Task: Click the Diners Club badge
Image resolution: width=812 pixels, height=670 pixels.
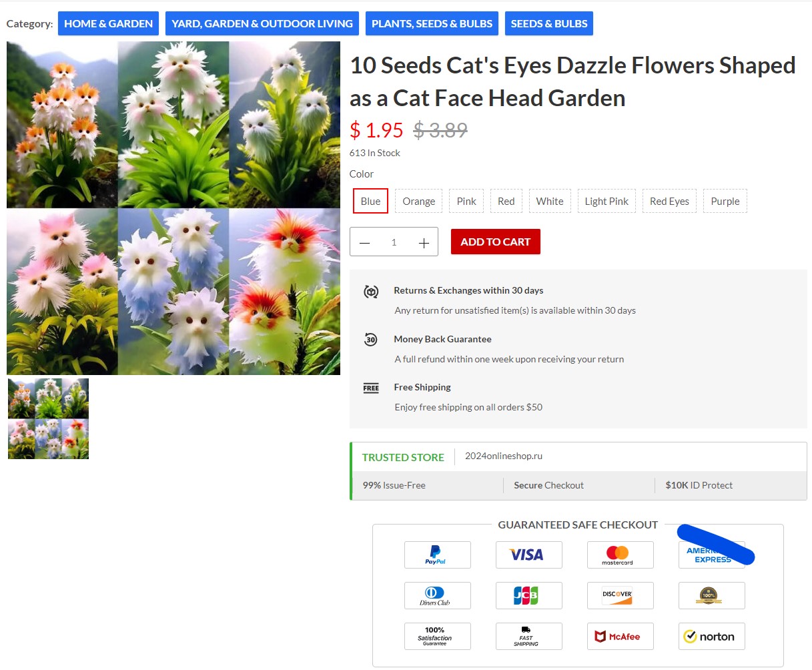Action: 437,595
